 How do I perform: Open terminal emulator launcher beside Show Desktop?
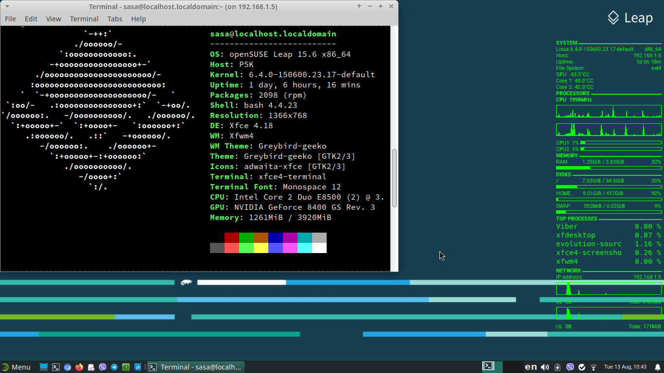point(56,367)
